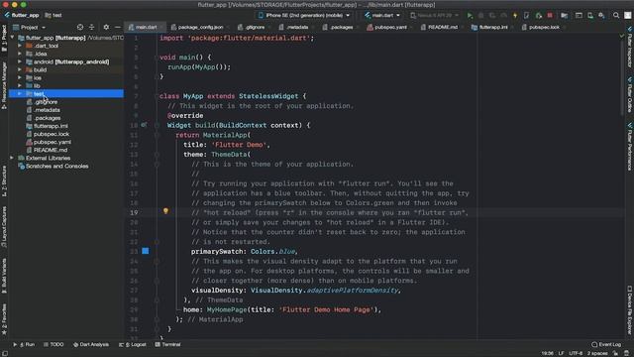Open the TODO tool window
This screenshot has width=634, height=357.
click(x=53, y=344)
